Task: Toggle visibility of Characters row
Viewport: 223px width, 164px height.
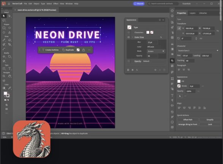Action: 128,32
